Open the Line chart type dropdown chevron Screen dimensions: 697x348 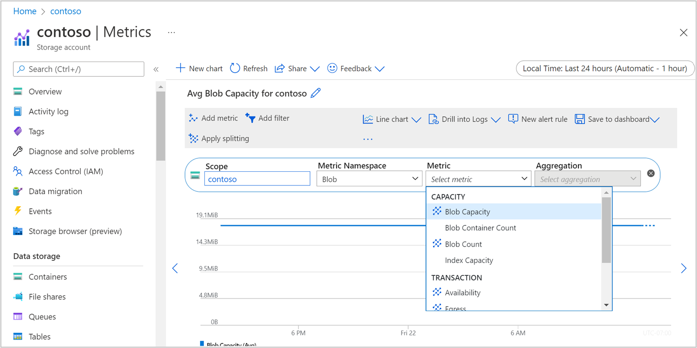416,120
